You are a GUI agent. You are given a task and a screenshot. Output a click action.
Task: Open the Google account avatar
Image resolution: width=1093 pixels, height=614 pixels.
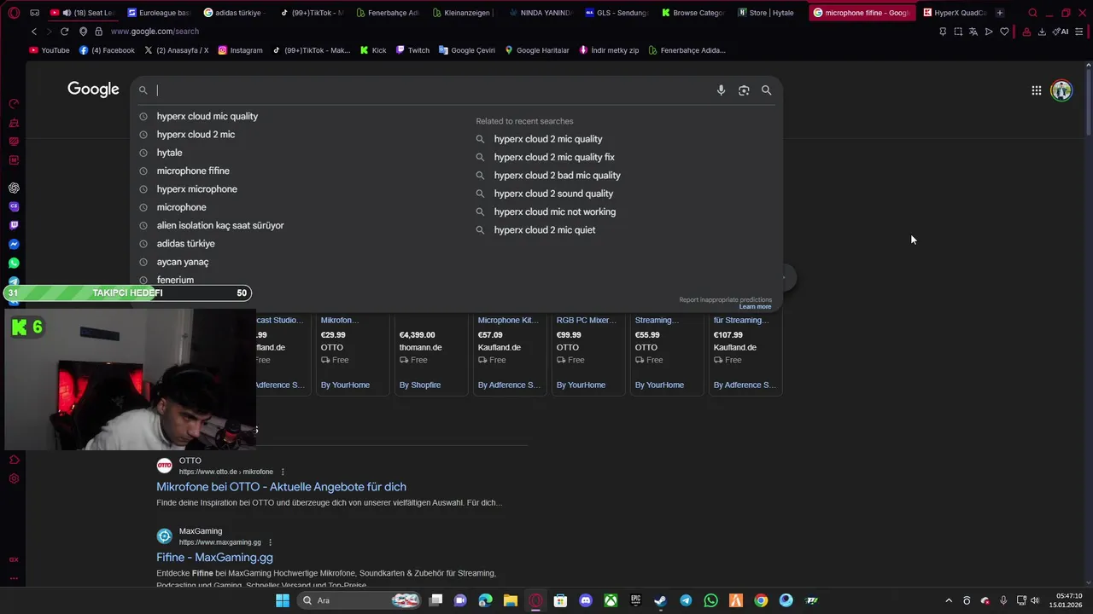[x=1061, y=90]
